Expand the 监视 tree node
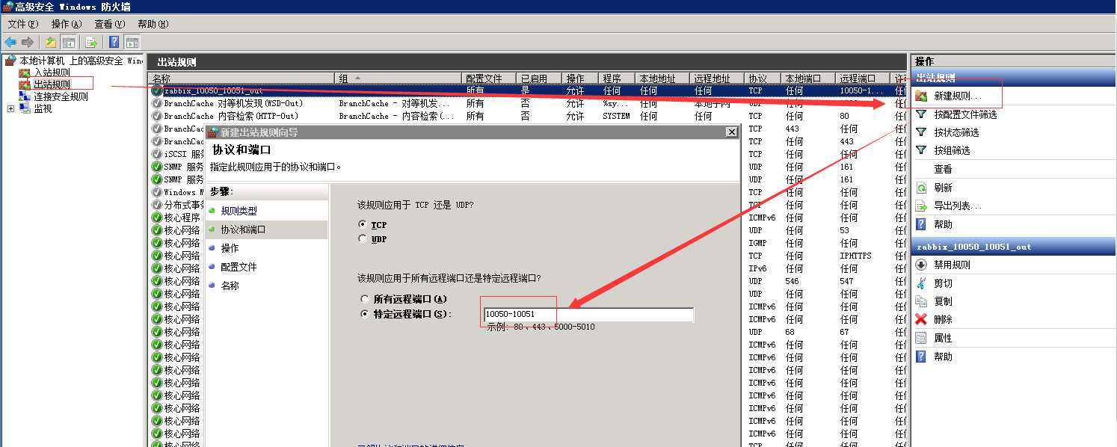1117x447 pixels. click(x=10, y=108)
